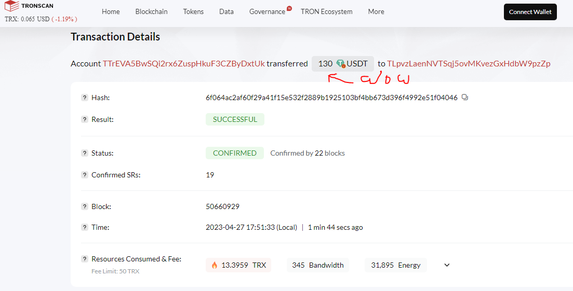Viewport: 573px width, 291px height.
Task: Click the Fee Limit: 50 TRX text
Action: 115,271
